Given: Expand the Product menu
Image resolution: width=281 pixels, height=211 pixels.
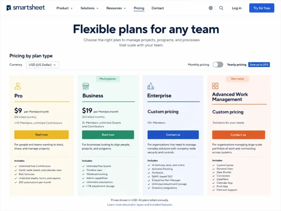Looking at the screenshot, I should 64,8.
